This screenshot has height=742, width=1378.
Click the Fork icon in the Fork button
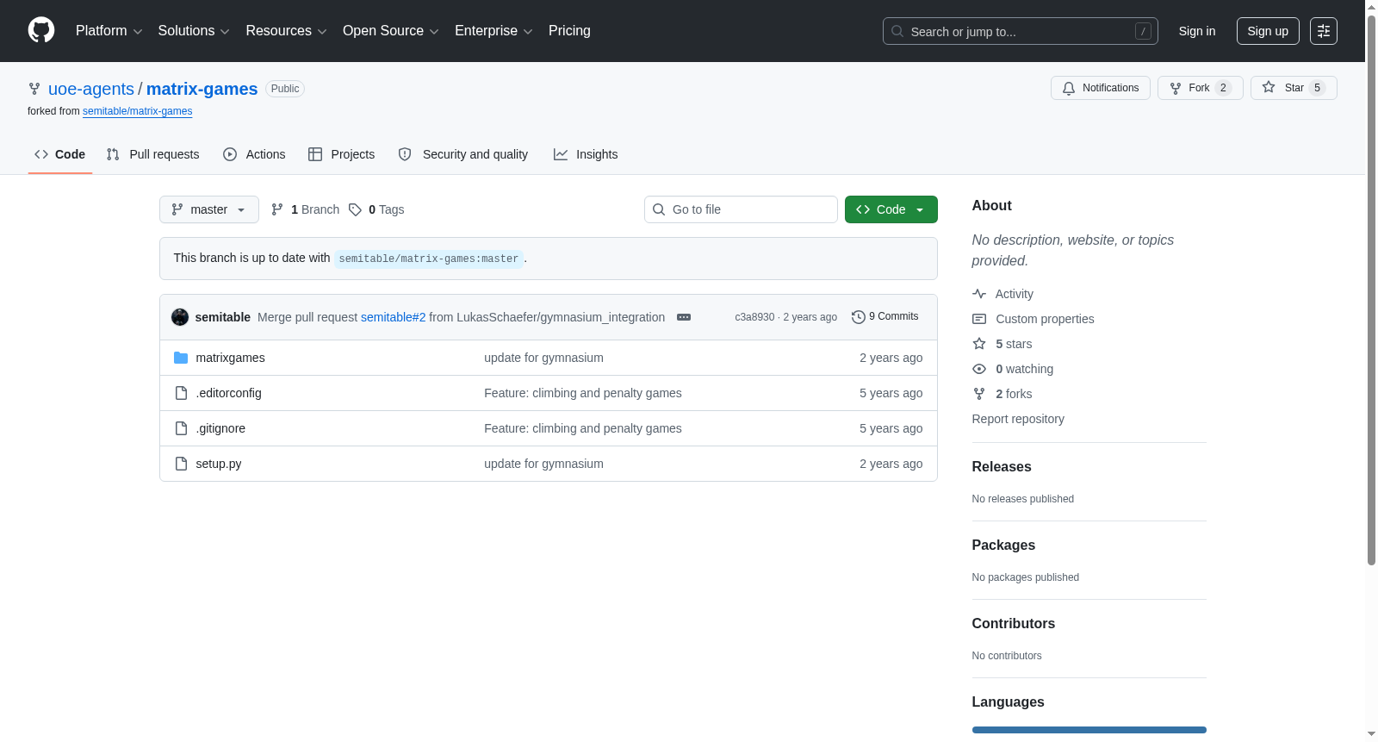pos(1176,88)
